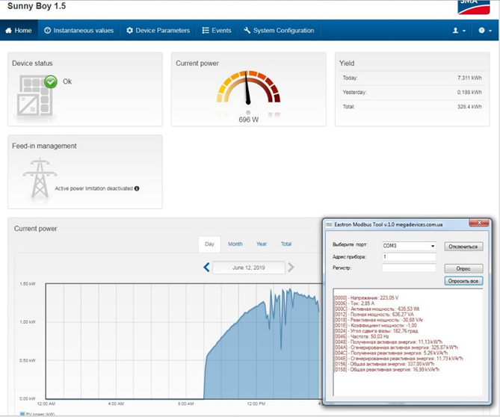Click the gauge icon beside Instantaneous values

click(48, 31)
